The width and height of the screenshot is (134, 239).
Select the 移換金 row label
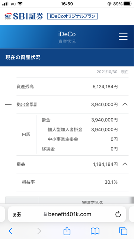click(48, 149)
